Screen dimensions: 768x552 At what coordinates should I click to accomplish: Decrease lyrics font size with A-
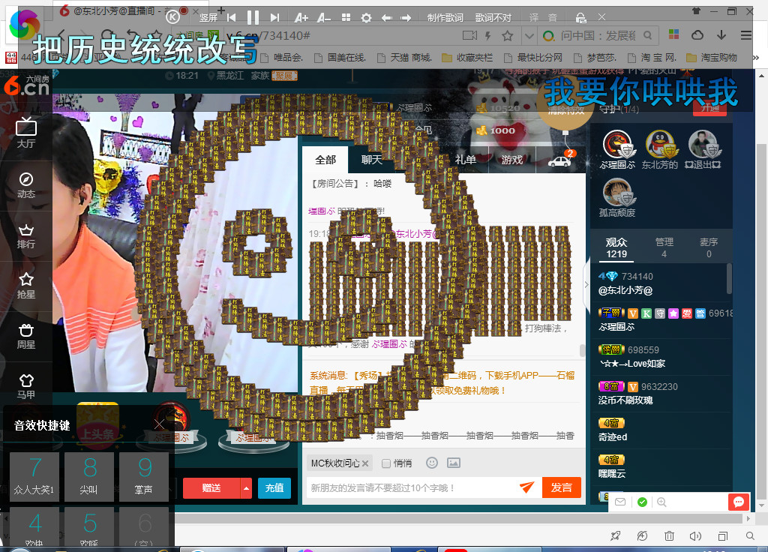click(324, 18)
